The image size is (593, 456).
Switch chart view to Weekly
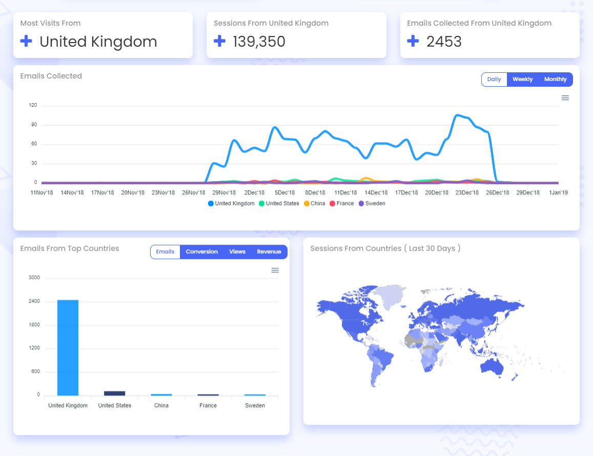tap(522, 79)
